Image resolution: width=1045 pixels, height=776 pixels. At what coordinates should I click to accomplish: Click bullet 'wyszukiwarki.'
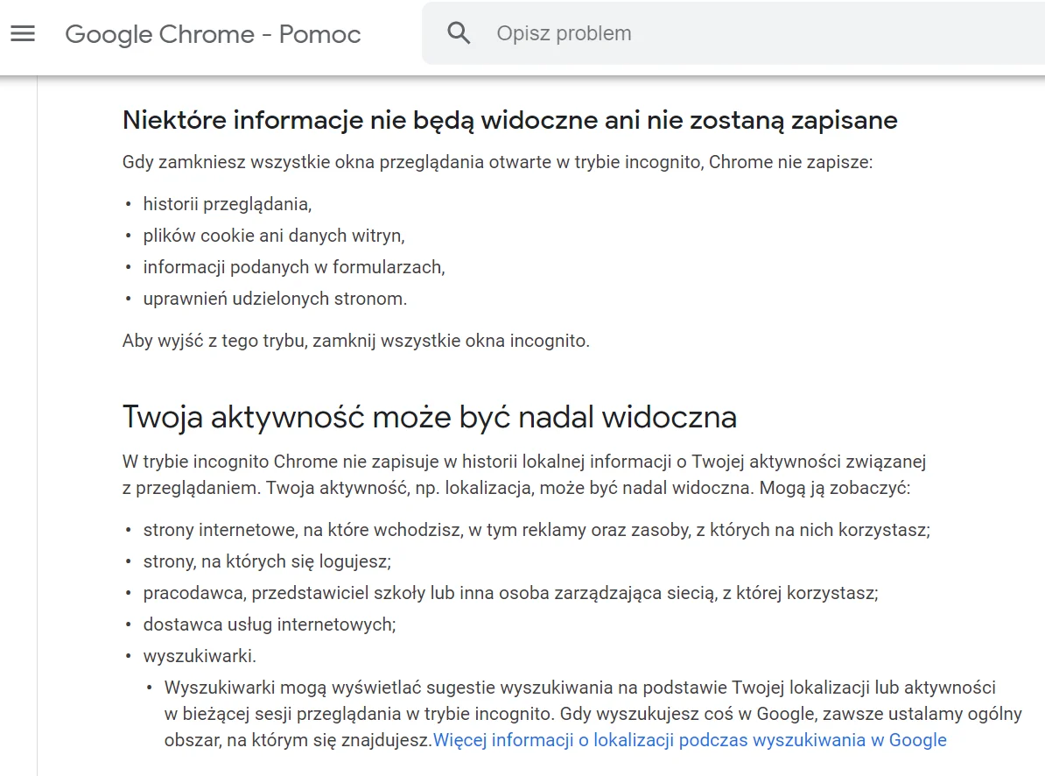click(x=200, y=656)
